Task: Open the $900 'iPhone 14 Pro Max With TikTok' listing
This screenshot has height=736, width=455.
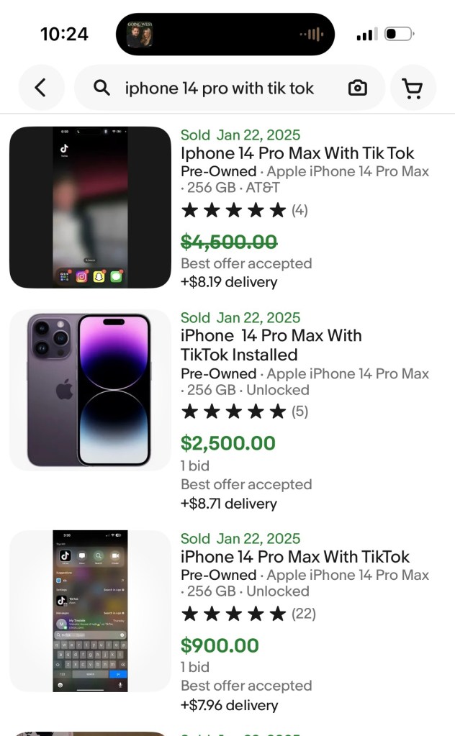Action: pyautogui.click(x=295, y=557)
